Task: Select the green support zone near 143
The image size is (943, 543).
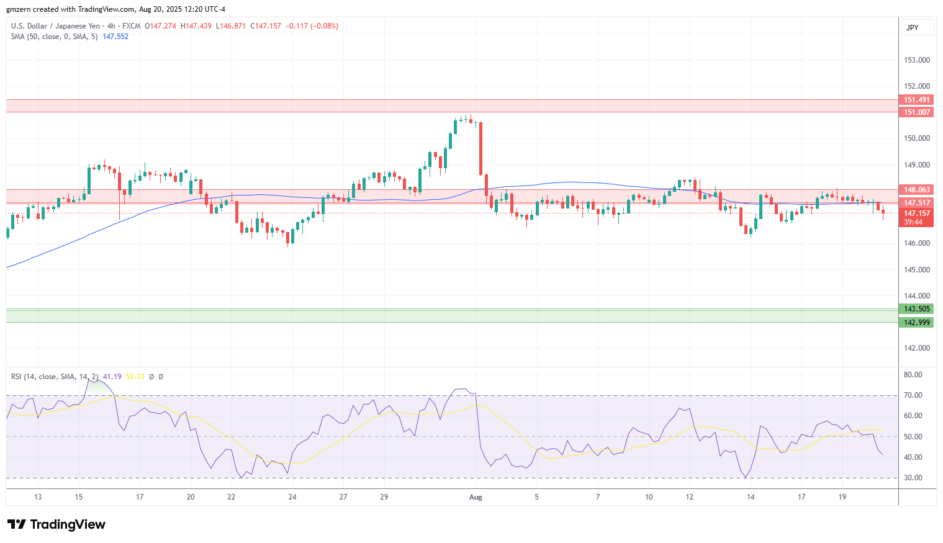Action: pos(452,316)
